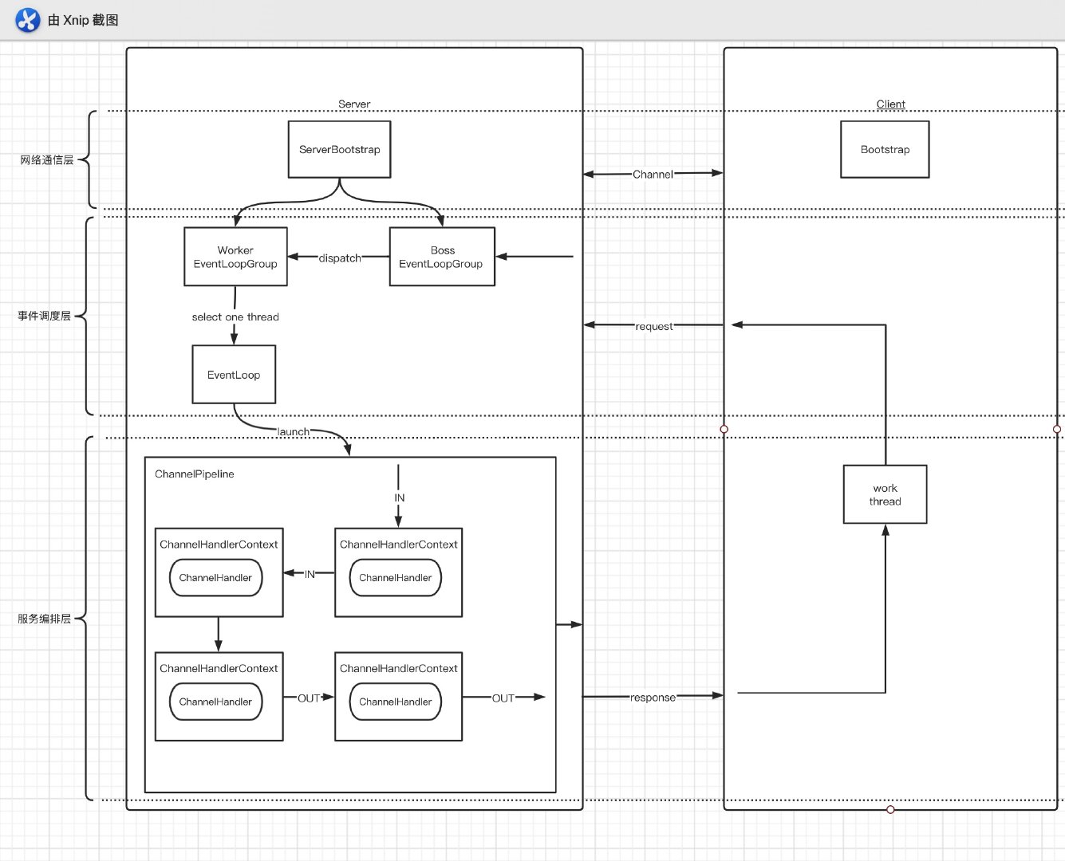Click the Worker EventLoopGroup node
The image size is (1065, 861).
coord(235,257)
